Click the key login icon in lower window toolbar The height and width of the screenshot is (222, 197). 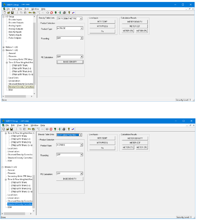coord(29,129)
